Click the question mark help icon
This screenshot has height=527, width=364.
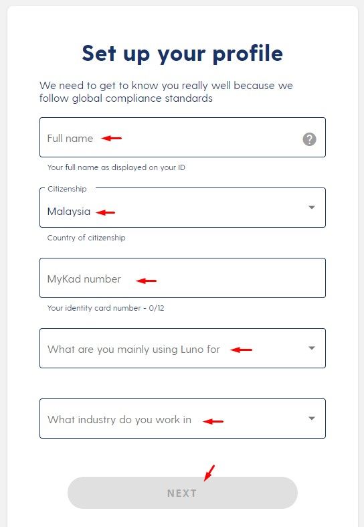click(309, 139)
